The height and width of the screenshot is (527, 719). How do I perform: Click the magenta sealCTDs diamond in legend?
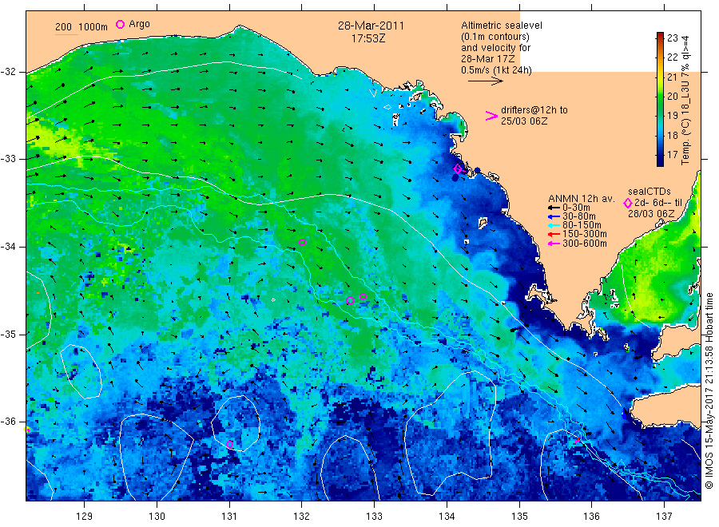pos(627,203)
